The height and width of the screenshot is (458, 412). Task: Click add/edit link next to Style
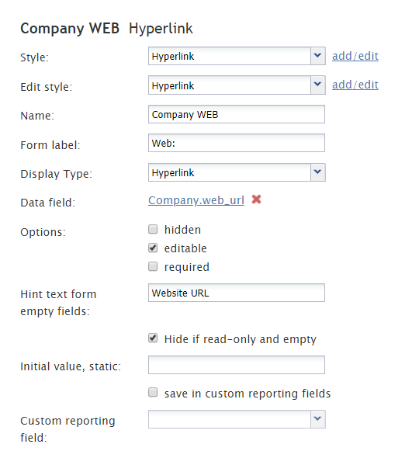coord(355,56)
